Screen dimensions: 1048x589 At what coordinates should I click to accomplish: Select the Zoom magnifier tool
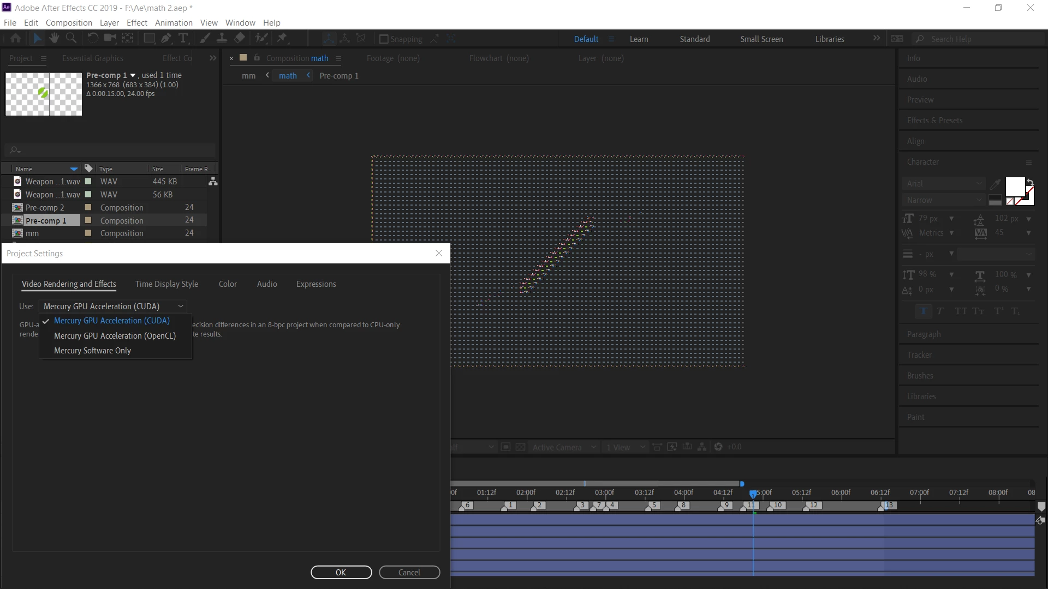71,38
